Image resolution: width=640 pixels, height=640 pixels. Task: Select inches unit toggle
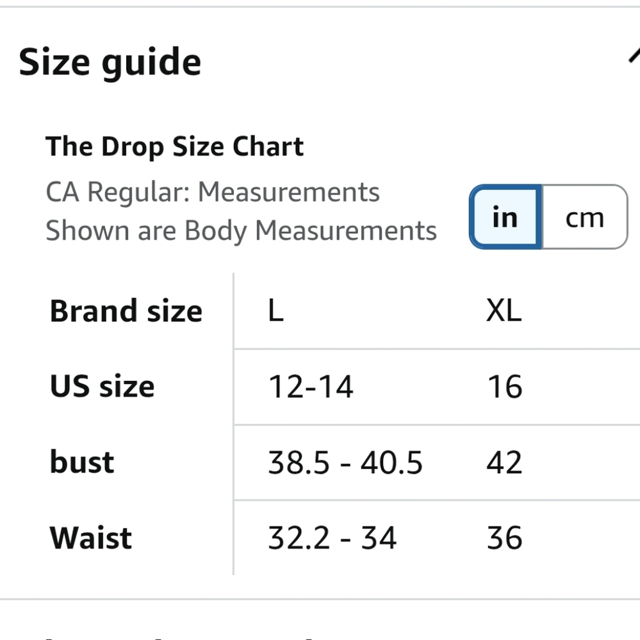pyautogui.click(x=505, y=217)
